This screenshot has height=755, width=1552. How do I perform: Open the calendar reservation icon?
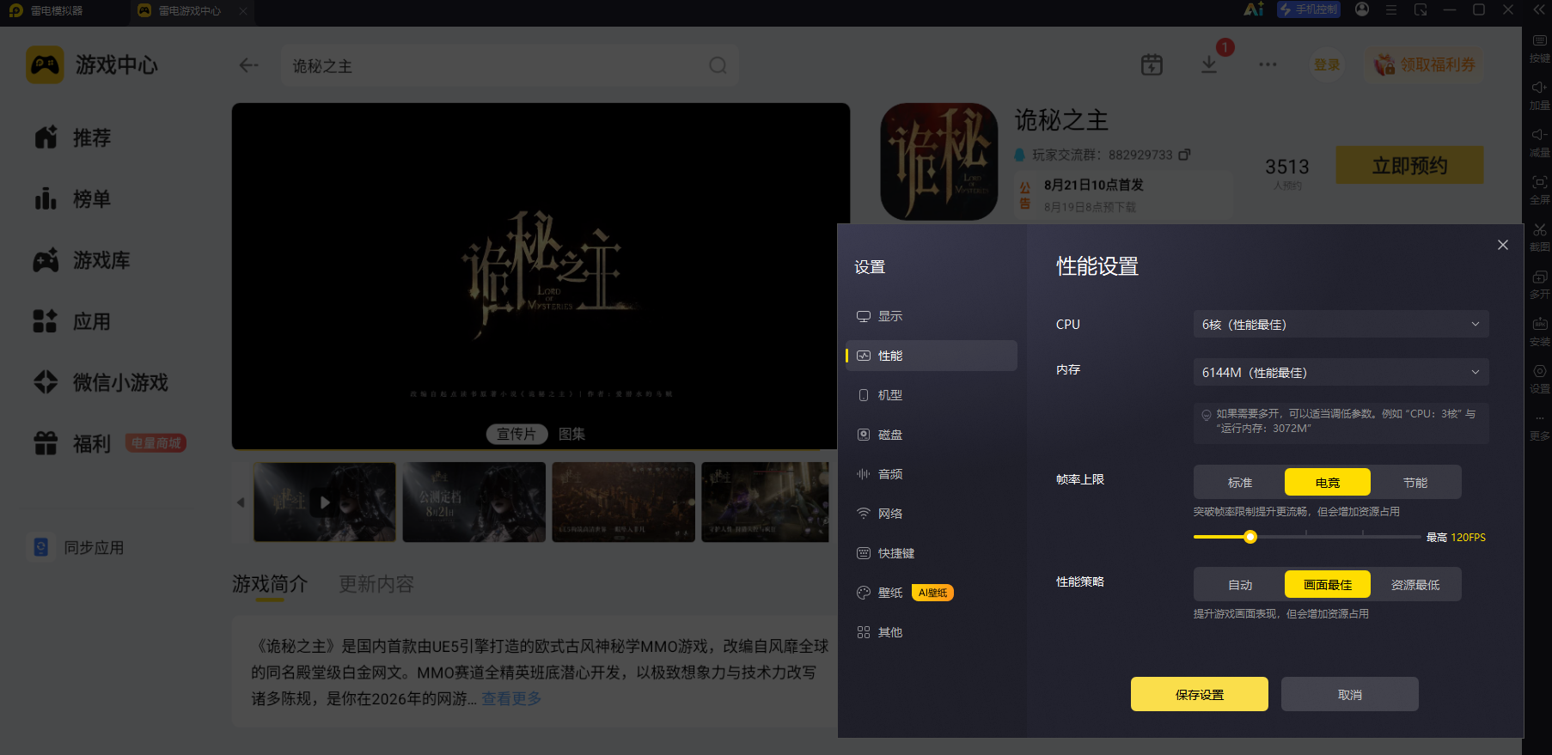coord(1152,64)
